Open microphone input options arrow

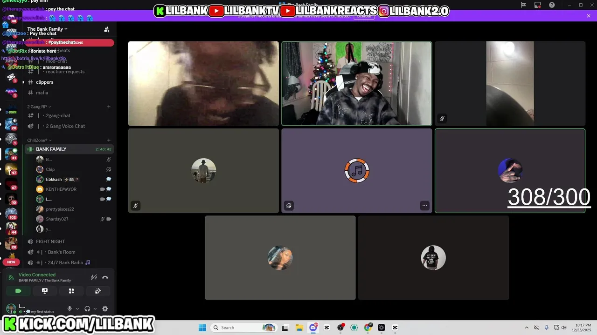click(x=77, y=308)
